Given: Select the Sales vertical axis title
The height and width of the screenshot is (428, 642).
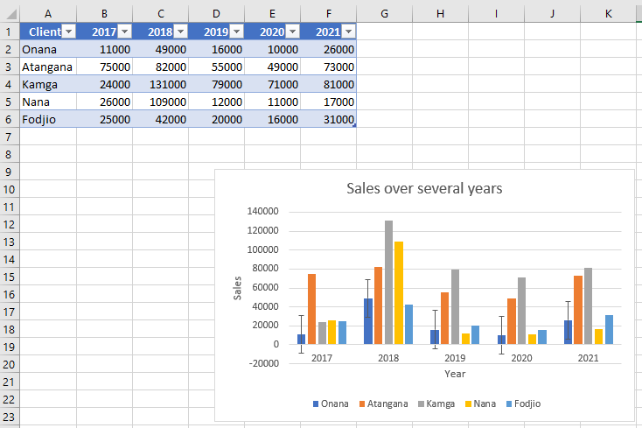Looking at the screenshot, I should pyautogui.click(x=238, y=288).
